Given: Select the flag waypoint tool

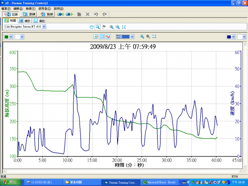Looking at the screenshot, I should (104, 27).
